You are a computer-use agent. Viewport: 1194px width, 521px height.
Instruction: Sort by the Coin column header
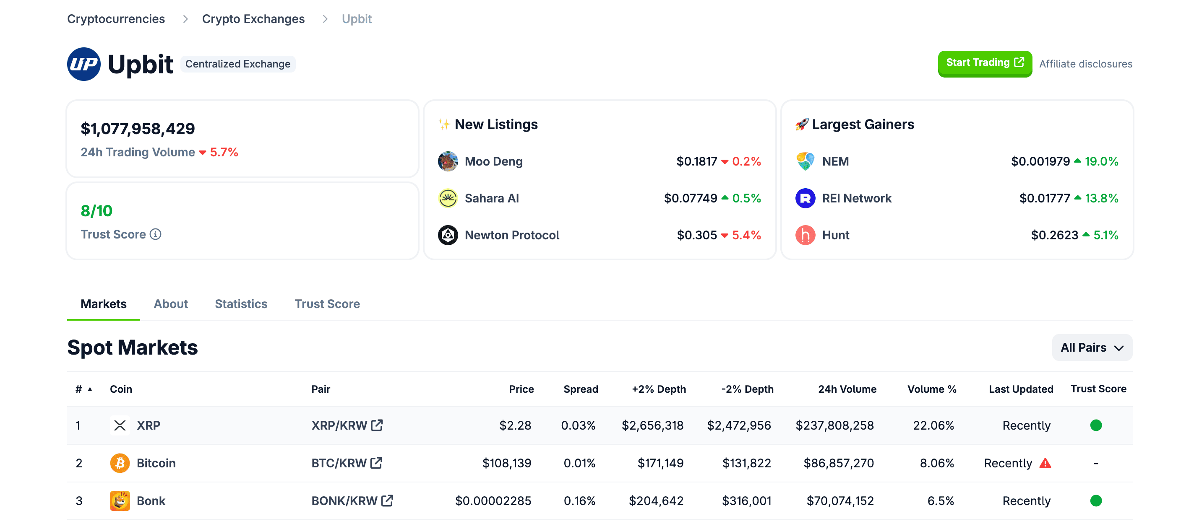pos(121,389)
